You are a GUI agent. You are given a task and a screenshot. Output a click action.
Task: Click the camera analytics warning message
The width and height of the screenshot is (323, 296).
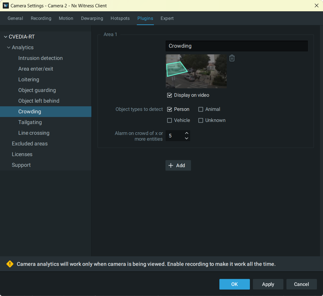point(146,264)
